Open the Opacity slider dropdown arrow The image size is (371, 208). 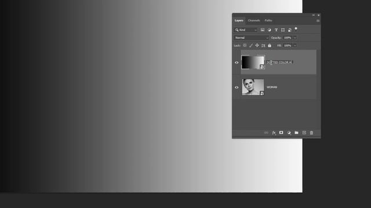click(x=295, y=38)
